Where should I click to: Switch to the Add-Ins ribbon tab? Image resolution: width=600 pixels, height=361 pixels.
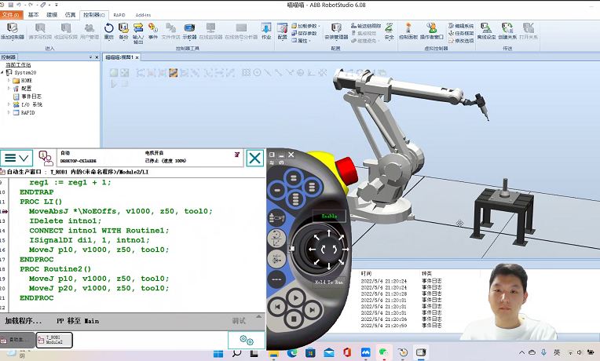pos(143,15)
